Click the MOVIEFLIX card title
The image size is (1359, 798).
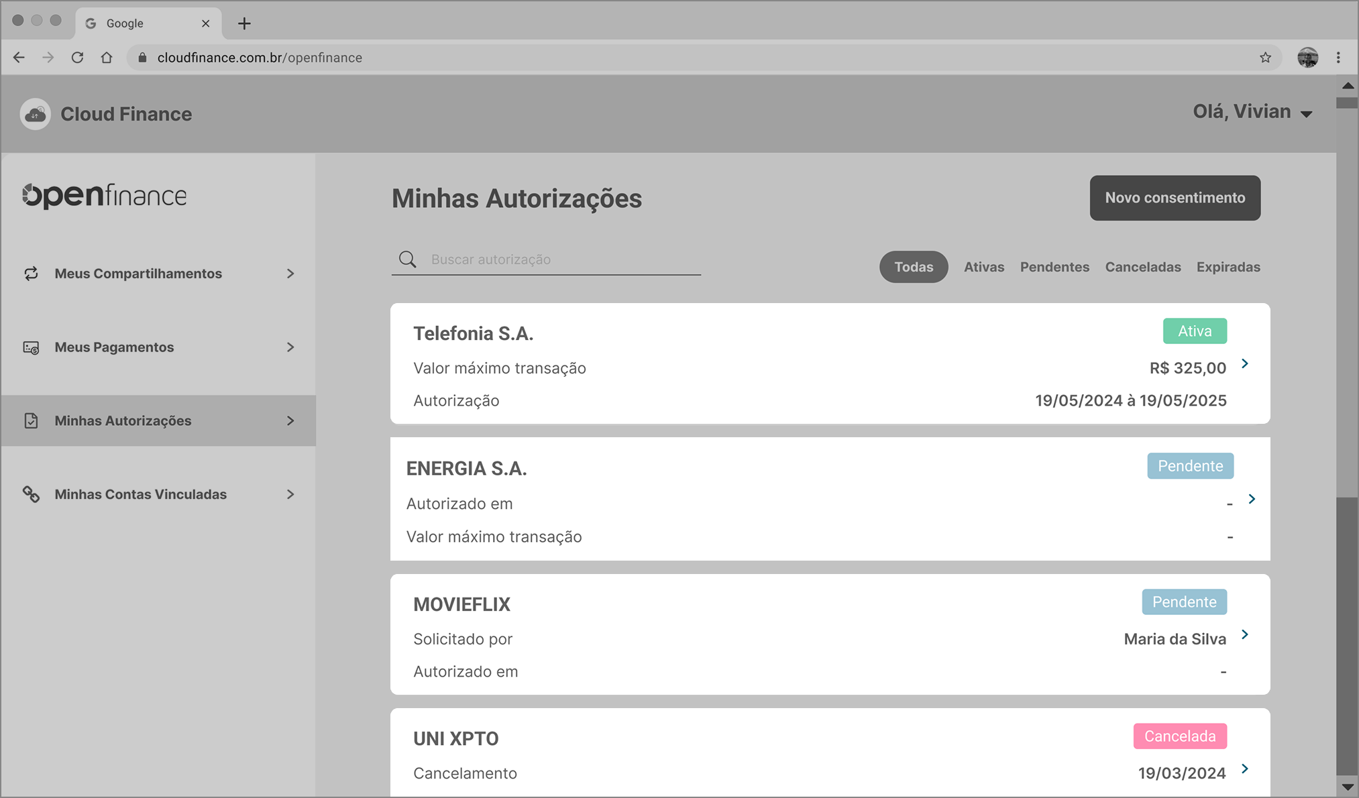coord(461,604)
